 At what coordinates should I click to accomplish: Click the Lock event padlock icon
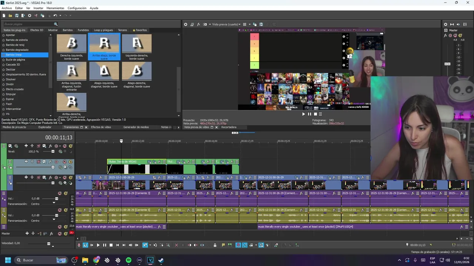pos(215,245)
